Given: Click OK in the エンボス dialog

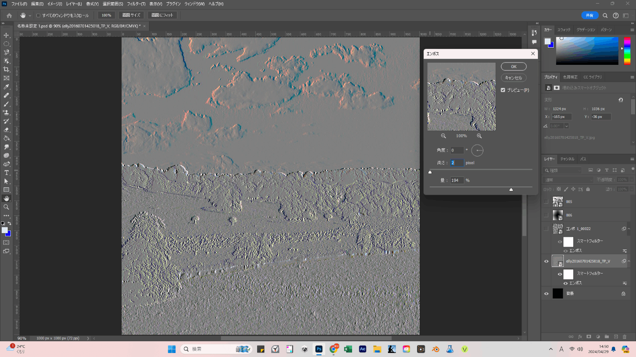Looking at the screenshot, I should pyautogui.click(x=513, y=67).
